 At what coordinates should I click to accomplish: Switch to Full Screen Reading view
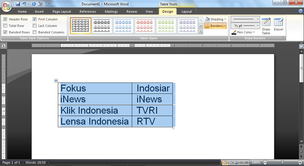coord(230,162)
